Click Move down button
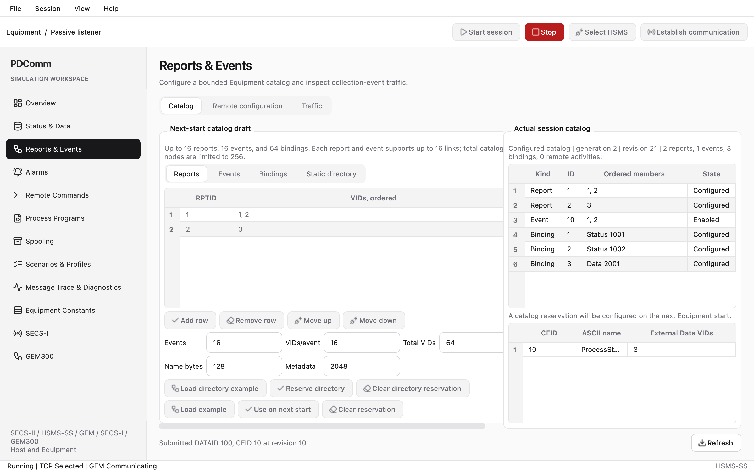754x471 pixels. [374, 321]
